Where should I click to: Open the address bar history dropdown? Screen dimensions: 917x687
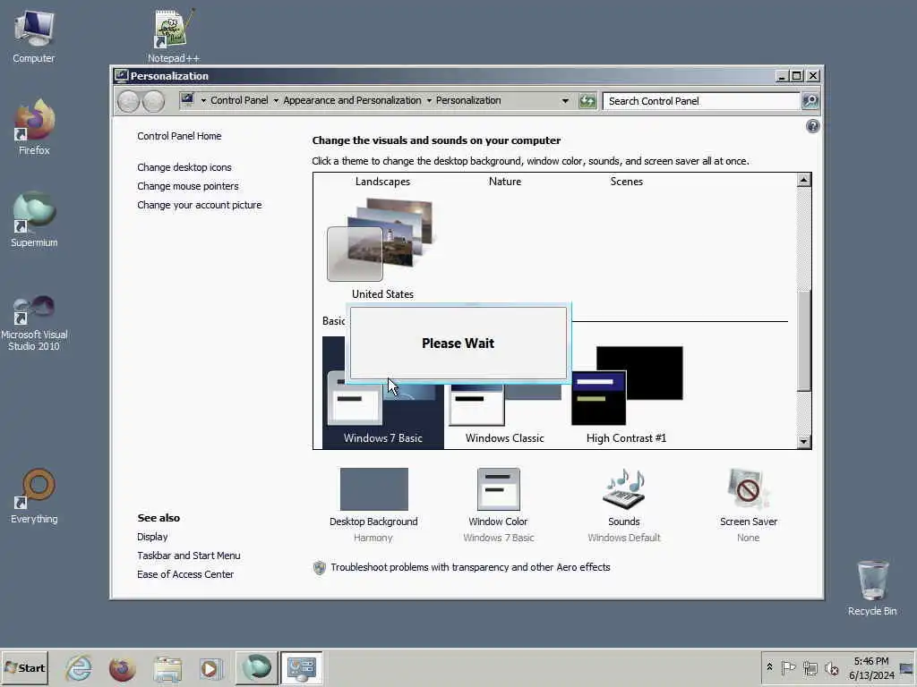pyautogui.click(x=565, y=100)
